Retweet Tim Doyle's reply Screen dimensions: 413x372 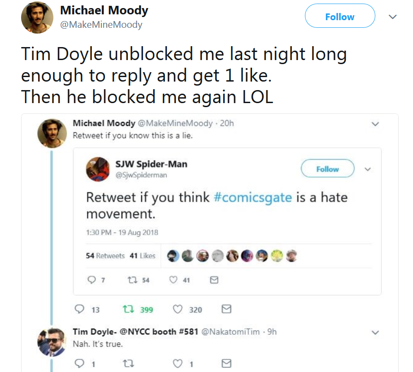pos(129,364)
